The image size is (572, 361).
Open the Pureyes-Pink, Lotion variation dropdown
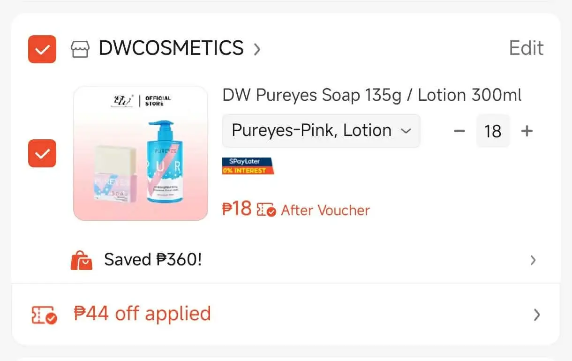(x=321, y=130)
